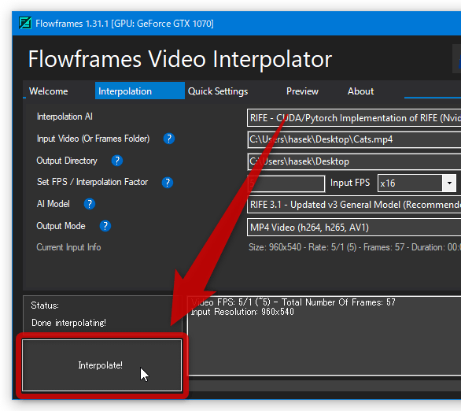The width and height of the screenshot is (461, 411).
Task: Show help for Output Mode
Action: point(105,226)
